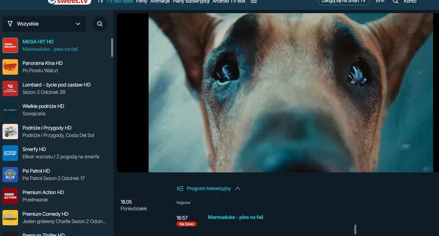
Task: Select Lombard - życie pod zastaw HD row
Action: click(x=56, y=88)
